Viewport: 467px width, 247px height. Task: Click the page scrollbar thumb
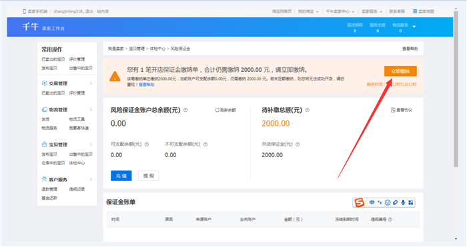point(456,89)
